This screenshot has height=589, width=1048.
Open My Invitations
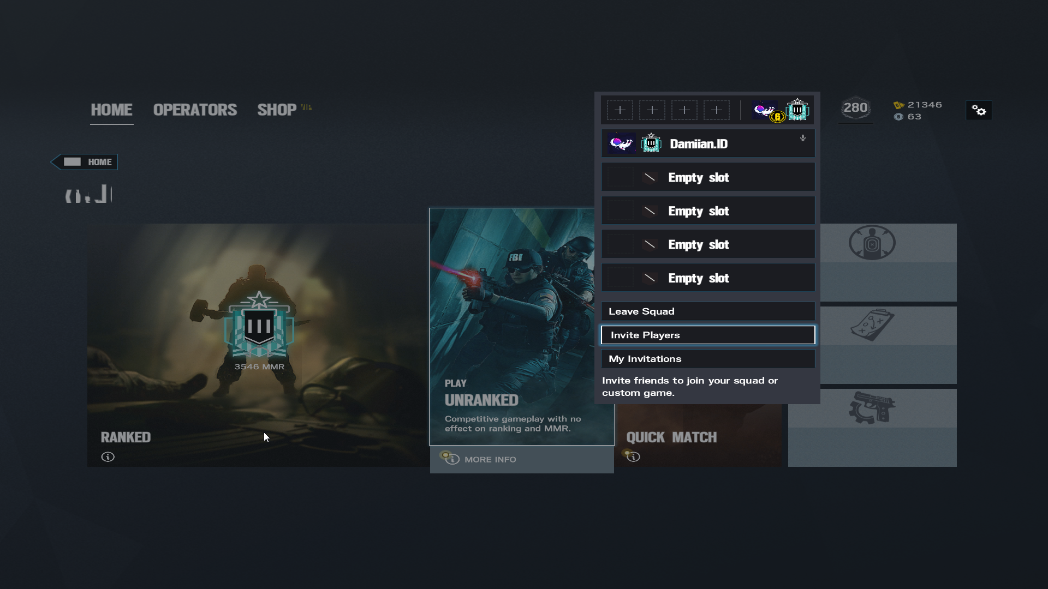point(708,359)
